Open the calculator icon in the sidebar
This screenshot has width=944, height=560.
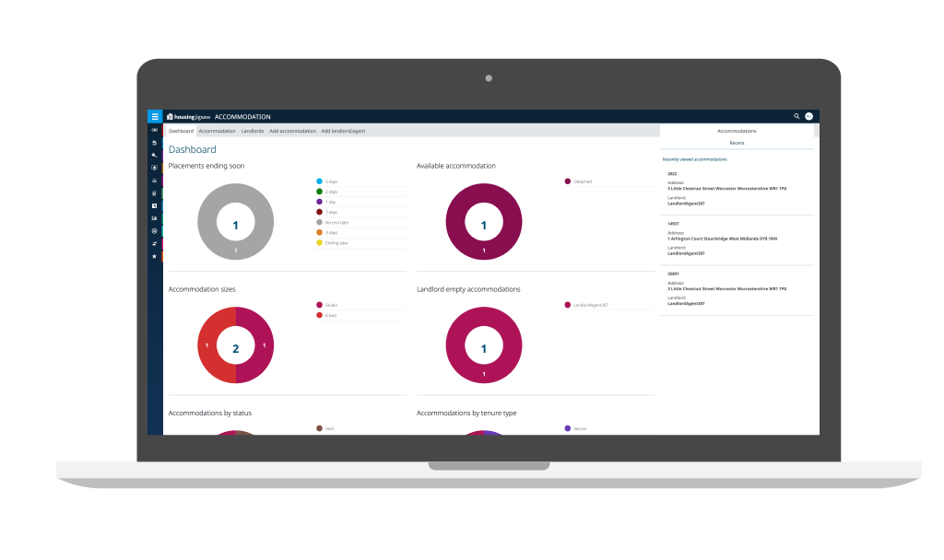[x=155, y=193]
